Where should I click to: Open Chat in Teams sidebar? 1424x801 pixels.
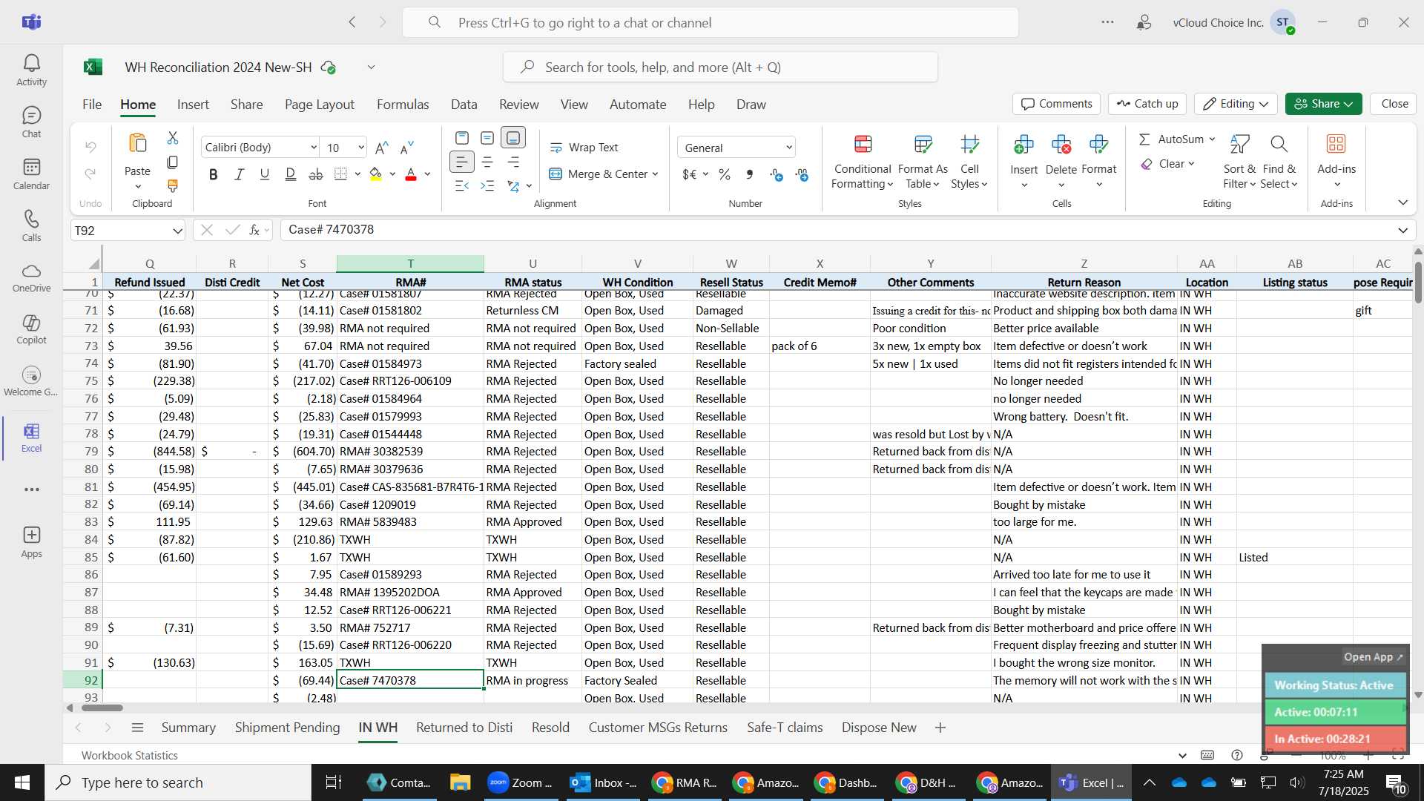(x=31, y=122)
